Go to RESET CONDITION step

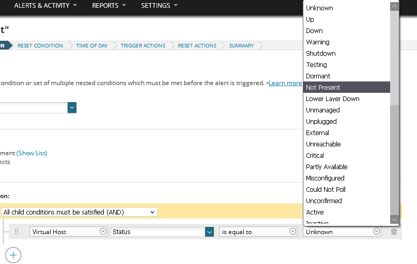[x=40, y=46]
